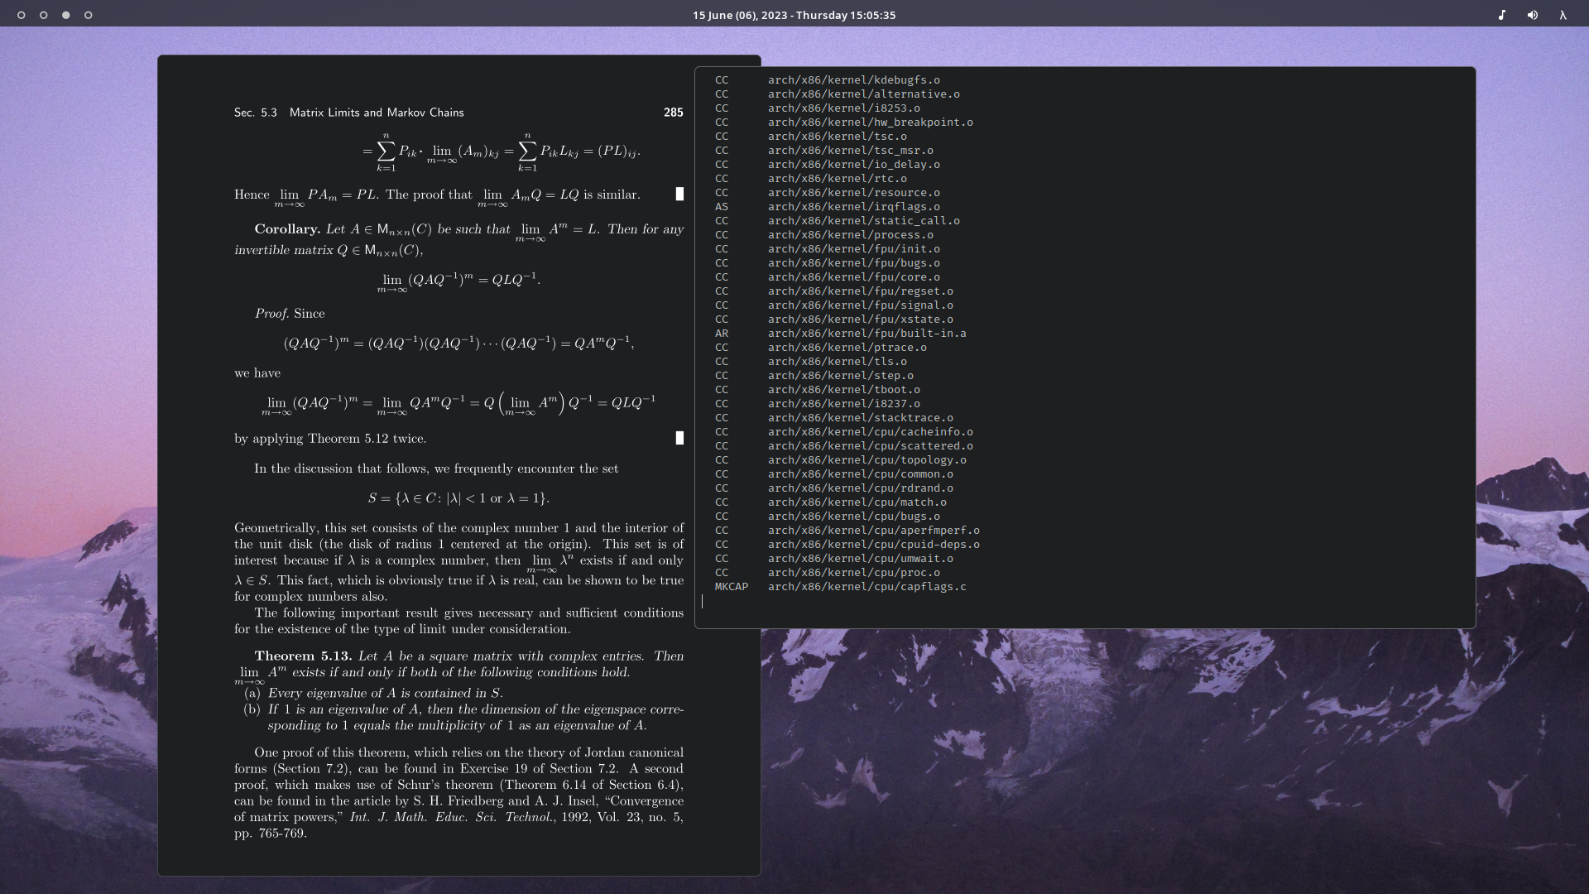
Task: Switch to the fourth workspace circle
Action: pos(89,15)
